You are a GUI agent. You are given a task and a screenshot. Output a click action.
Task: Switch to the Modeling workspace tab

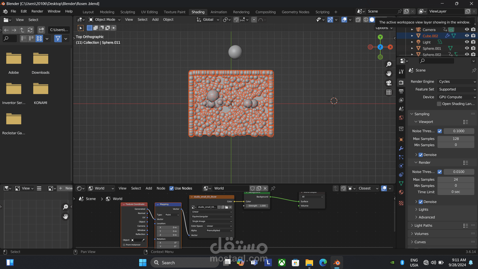[x=107, y=12]
